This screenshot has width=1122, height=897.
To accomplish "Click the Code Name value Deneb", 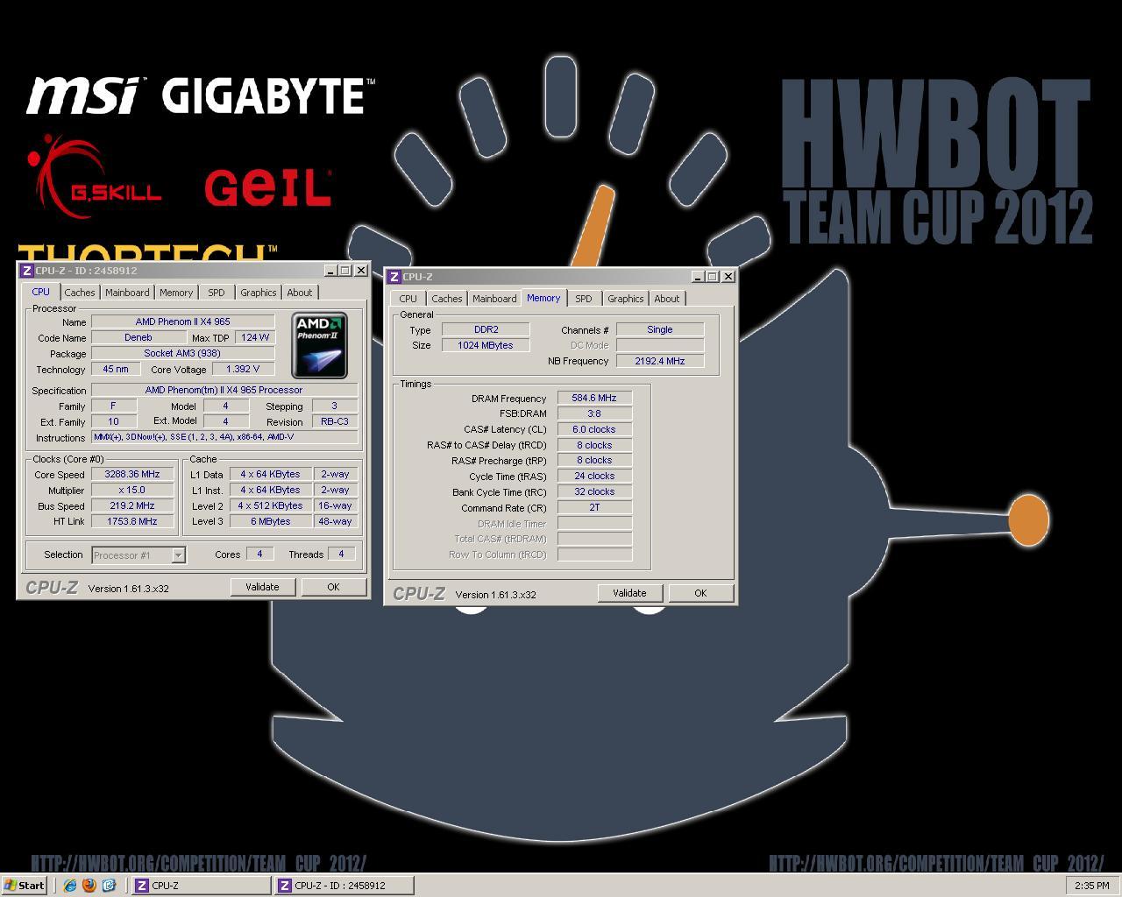I will click(138, 337).
